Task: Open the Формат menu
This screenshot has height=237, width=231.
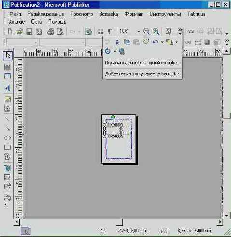Action: pyautogui.click(x=134, y=14)
